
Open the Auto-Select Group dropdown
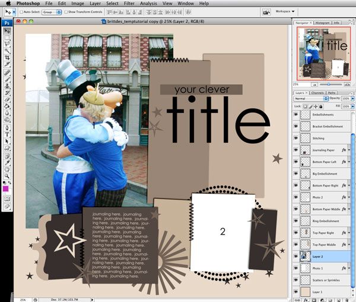pos(52,12)
